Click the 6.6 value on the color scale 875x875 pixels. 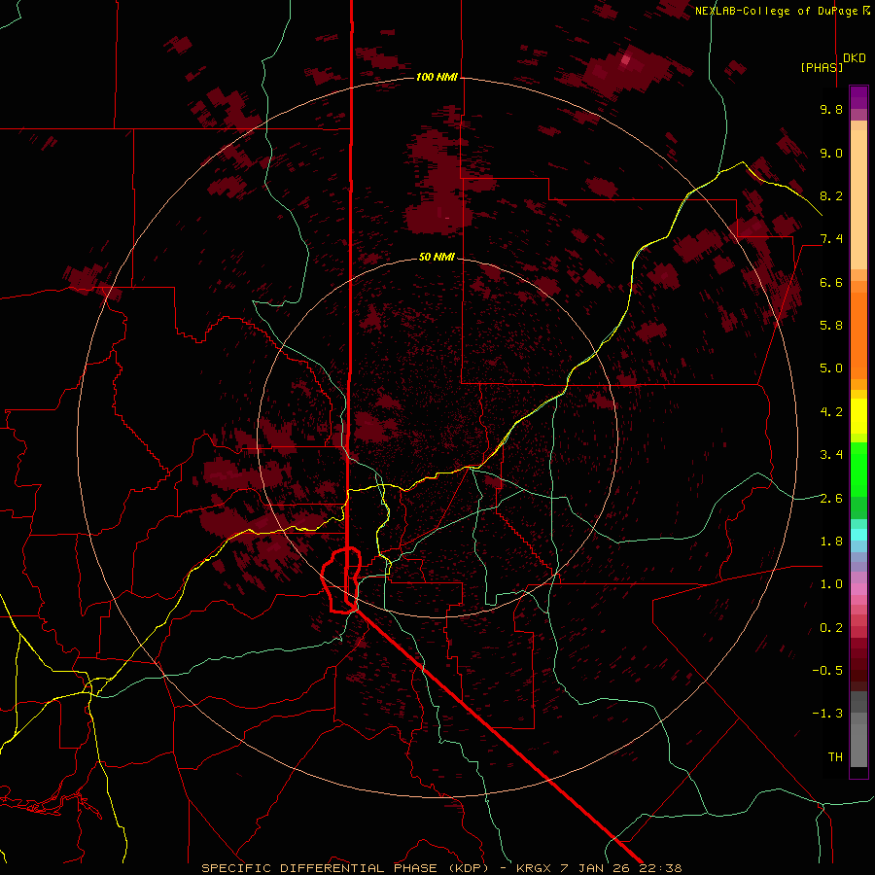tap(831, 282)
